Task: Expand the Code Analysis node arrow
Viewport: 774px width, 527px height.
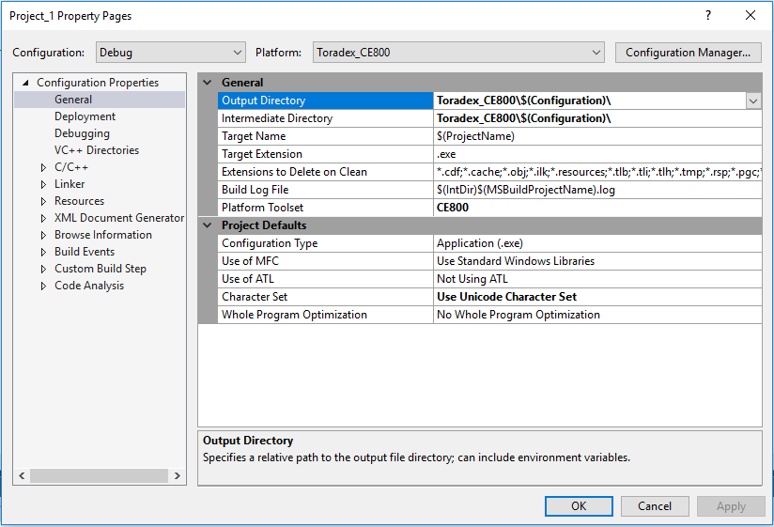Action: (43, 286)
